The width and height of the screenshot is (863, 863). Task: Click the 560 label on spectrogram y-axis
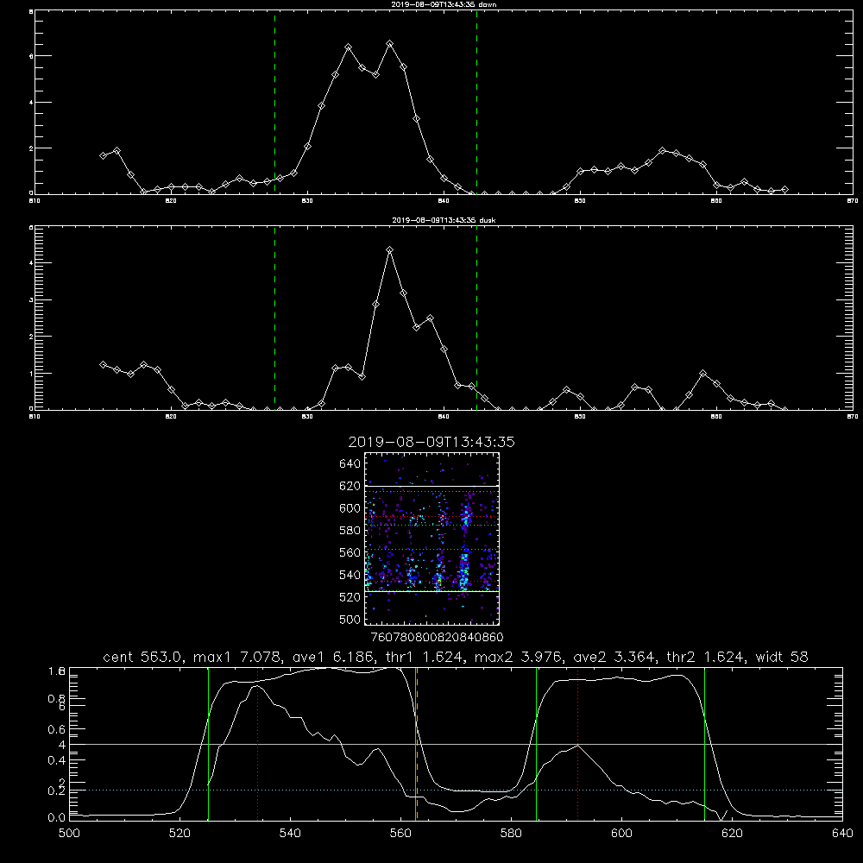(350, 552)
